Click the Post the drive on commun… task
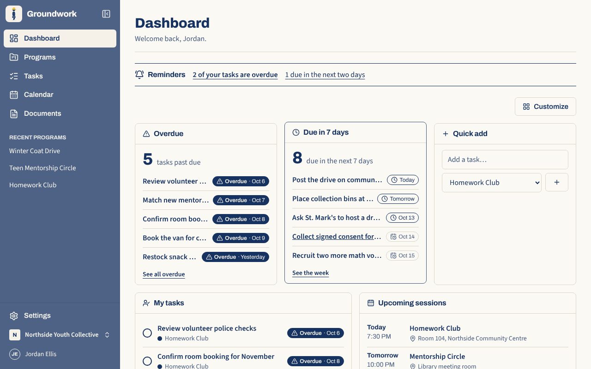The width and height of the screenshot is (591, 369). pos(337,180)
